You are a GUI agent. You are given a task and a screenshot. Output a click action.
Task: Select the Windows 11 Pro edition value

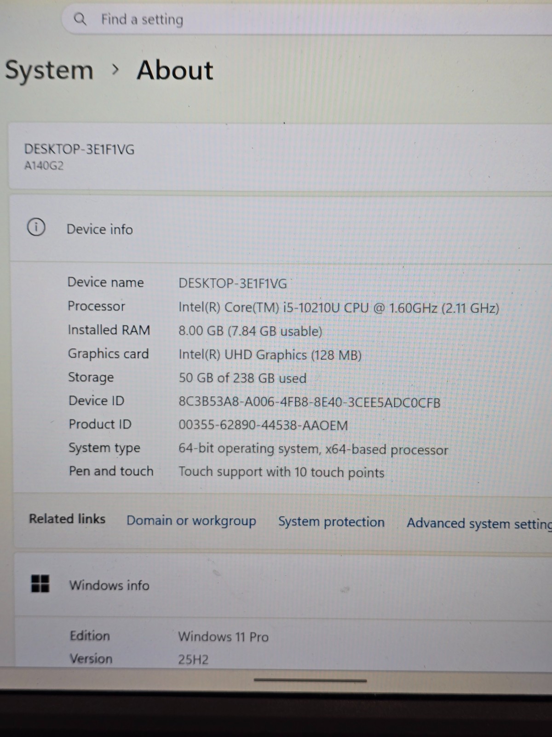click(223, 637)
